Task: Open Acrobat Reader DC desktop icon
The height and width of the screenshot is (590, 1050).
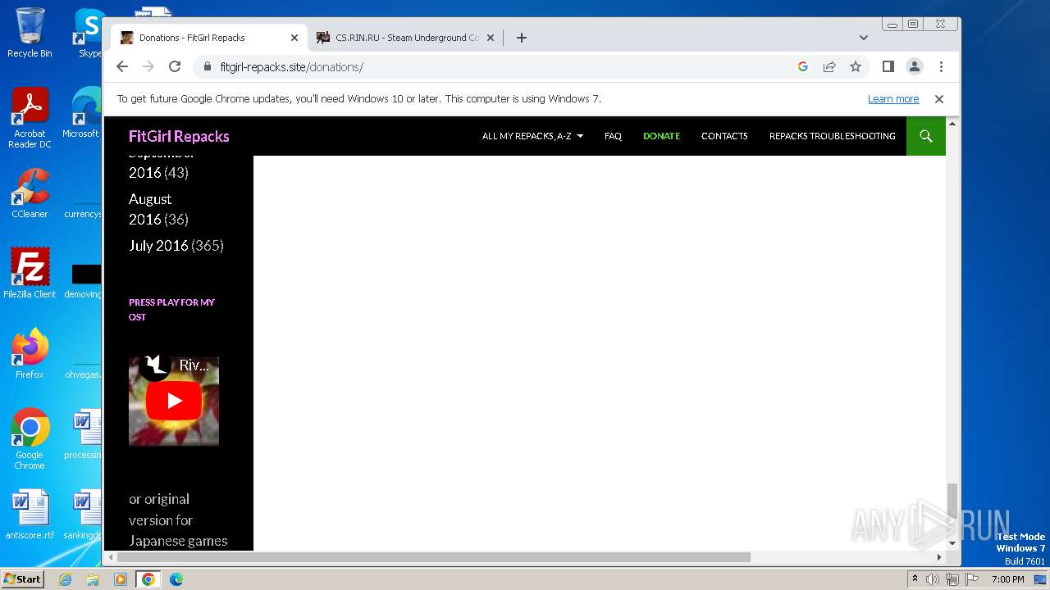Action: 30,118
